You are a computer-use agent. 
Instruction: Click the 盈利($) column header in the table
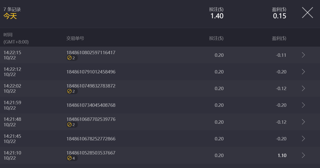[279, 38]
